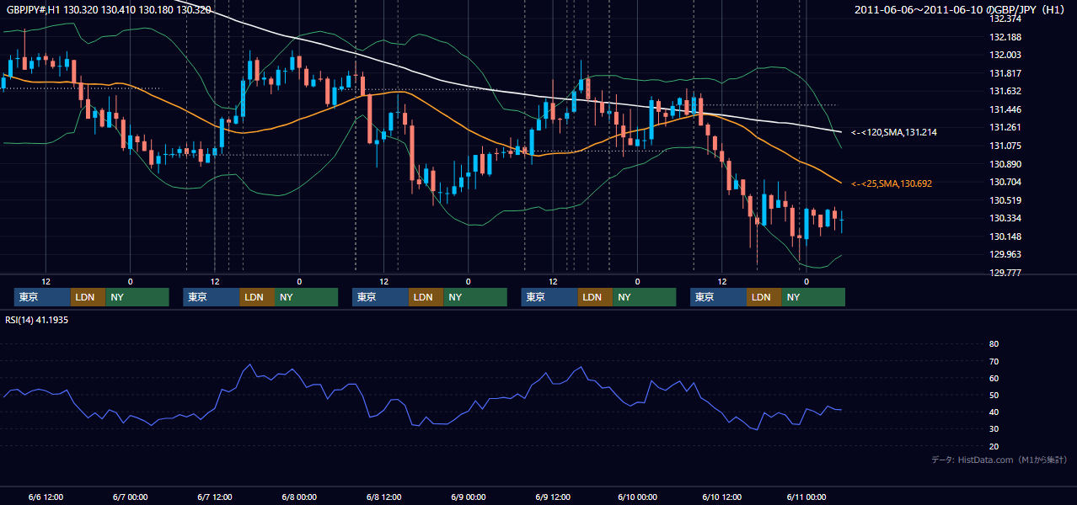Click the RSI(14) 41.1935 indicator label

(x=37, y=321)
